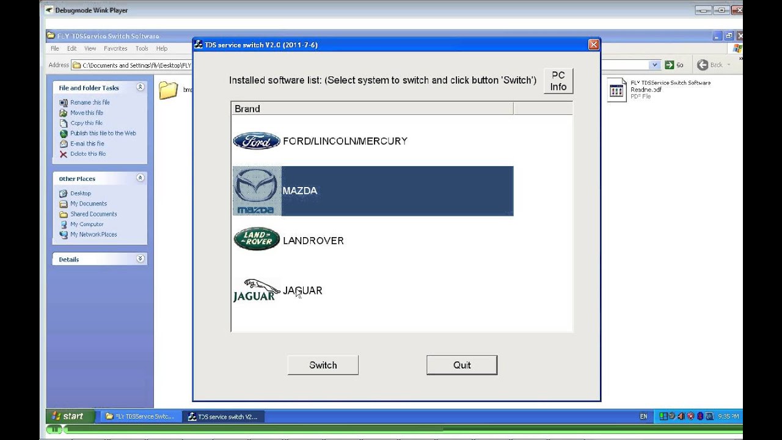Click the Publish to Web globe icon
Image resolution: width=782 pixels, height=440 pixels.
pos(64,133)
